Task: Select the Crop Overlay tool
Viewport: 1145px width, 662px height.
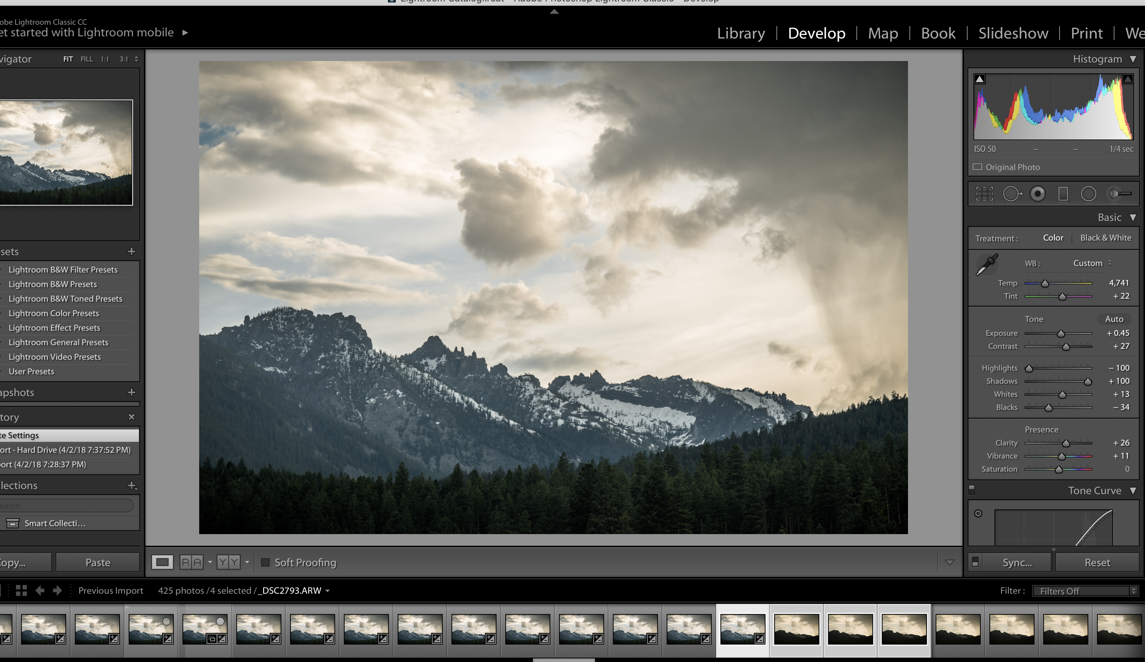Action: pos(984,194)
